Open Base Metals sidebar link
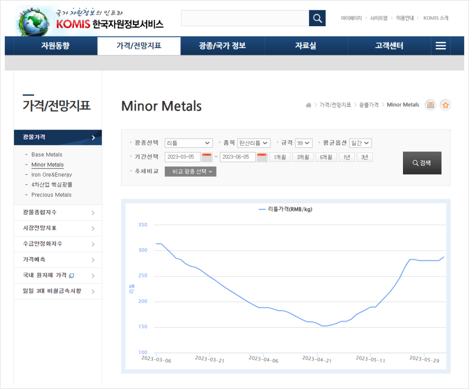Viewport: 469px width, 389px height. tap(47, 155)
